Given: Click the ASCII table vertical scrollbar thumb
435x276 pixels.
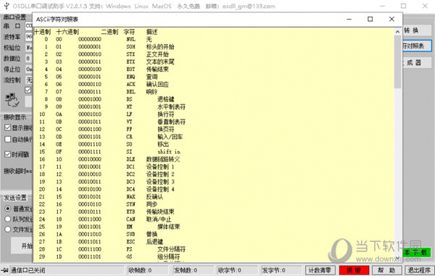Looking at the screenshot, I should tap(397, 62).
